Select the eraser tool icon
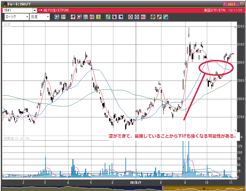The width and height of the screenshot is (246, 191). [121, 17]
